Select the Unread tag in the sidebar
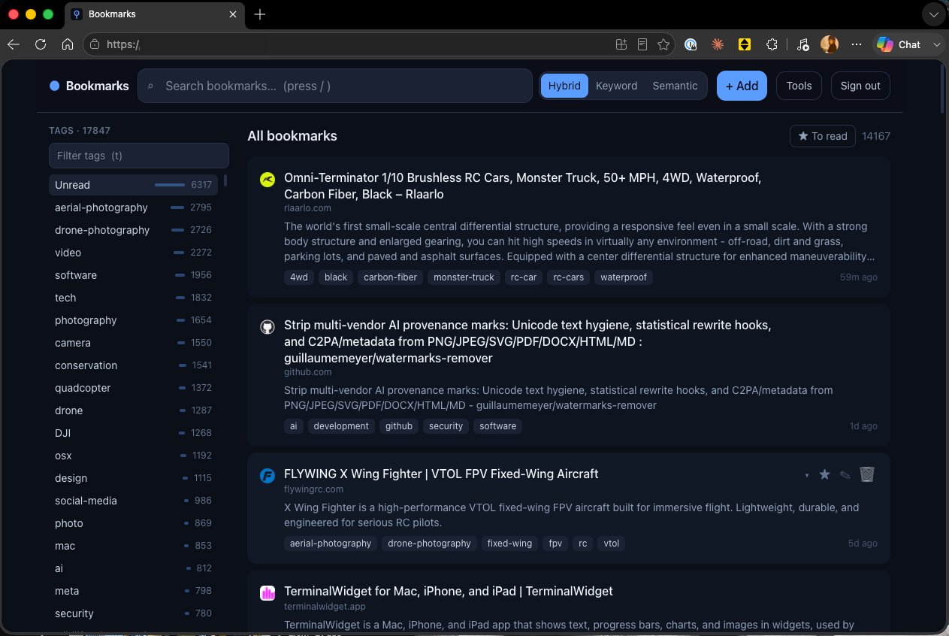Screen dimensions: 949x636 coord(134,185)
